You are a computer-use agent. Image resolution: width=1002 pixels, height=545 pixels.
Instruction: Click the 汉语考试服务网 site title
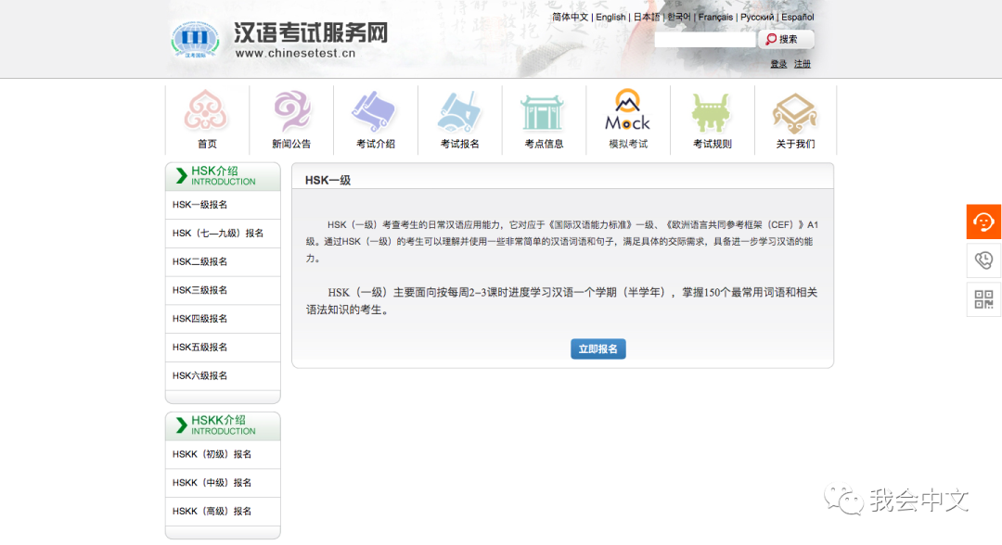[x=311, y=32]
